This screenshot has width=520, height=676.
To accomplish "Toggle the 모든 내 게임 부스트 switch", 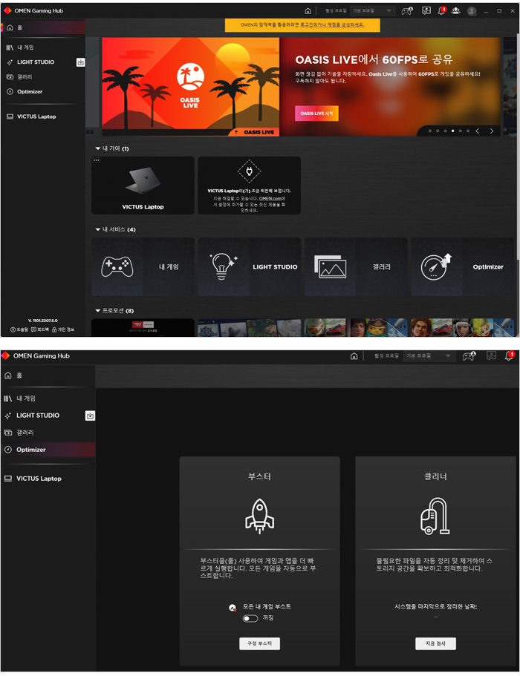I will [x=250, y=618].
